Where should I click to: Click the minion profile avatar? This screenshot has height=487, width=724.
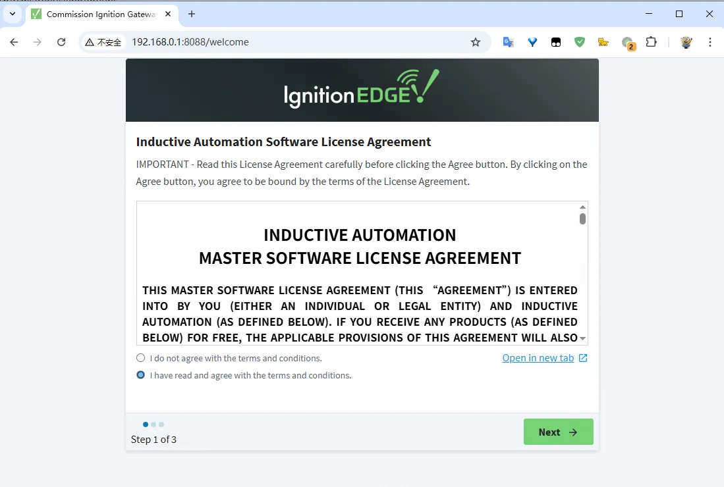tap(686, 42)
